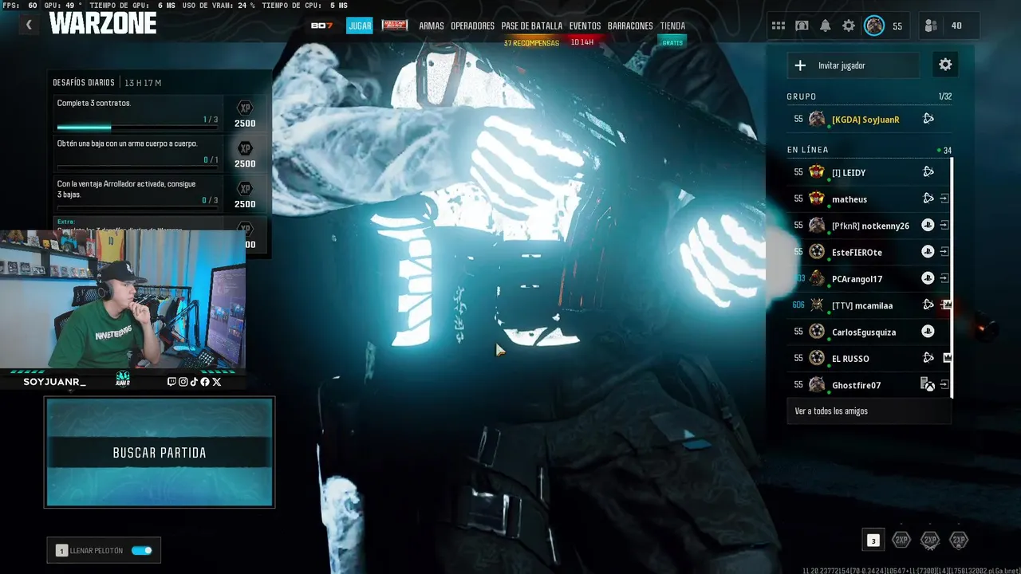Viewport: 1021px width, 574px height.
Task: Open the red event banner tab
Action: [395, 26]
